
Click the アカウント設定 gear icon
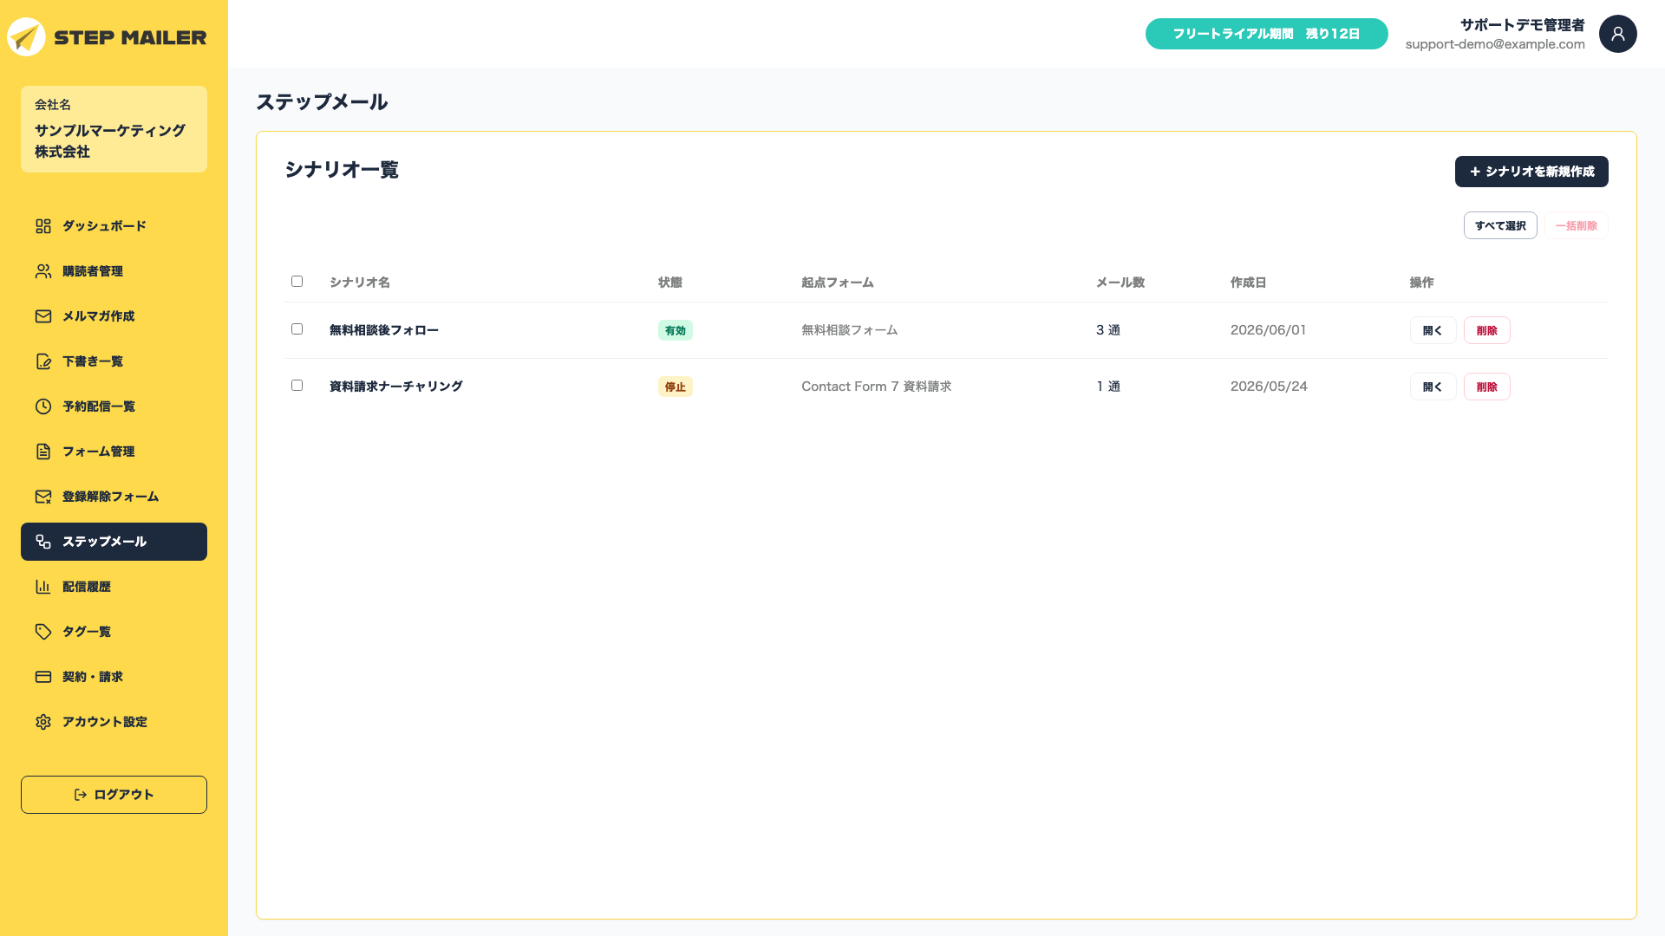click(x=43, y=722)
